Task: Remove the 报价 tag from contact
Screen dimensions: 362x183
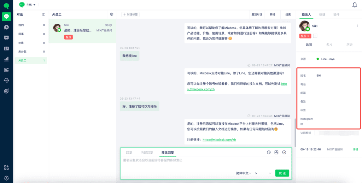Action: pos(308,36)
